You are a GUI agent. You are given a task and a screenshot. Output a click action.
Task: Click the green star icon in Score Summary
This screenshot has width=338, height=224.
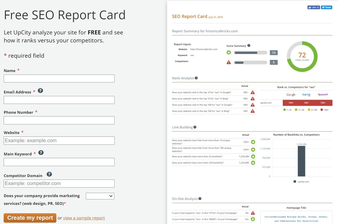[x=229, y=53]
